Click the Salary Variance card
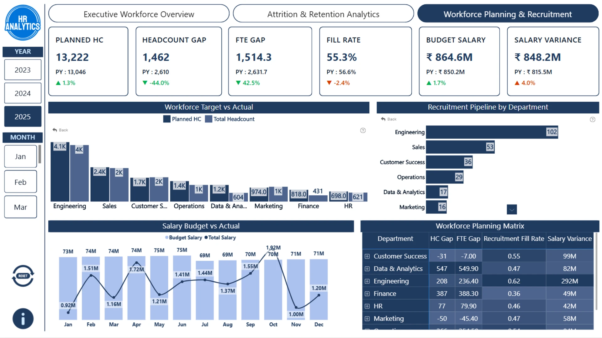602x338 pixels. click(553, 61)
